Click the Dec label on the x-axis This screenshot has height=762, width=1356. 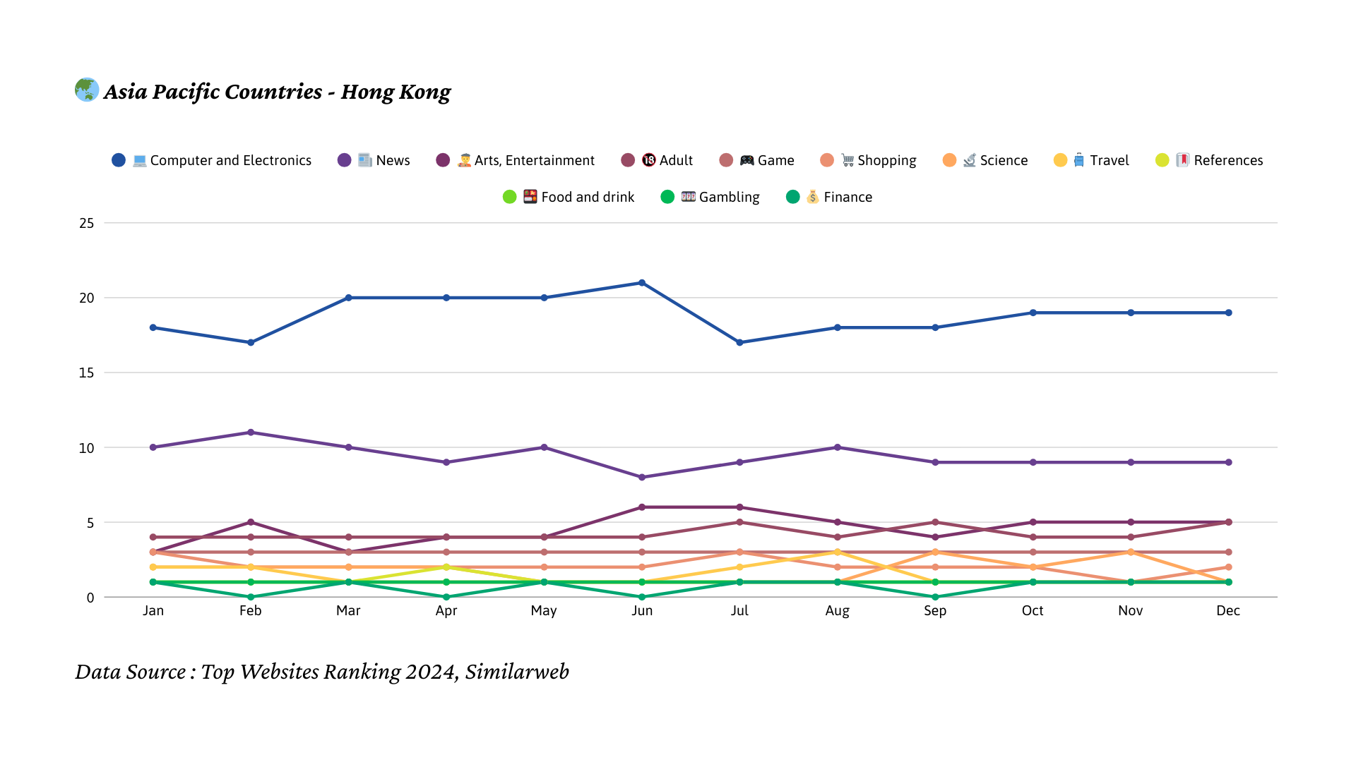click(1227, 610)
